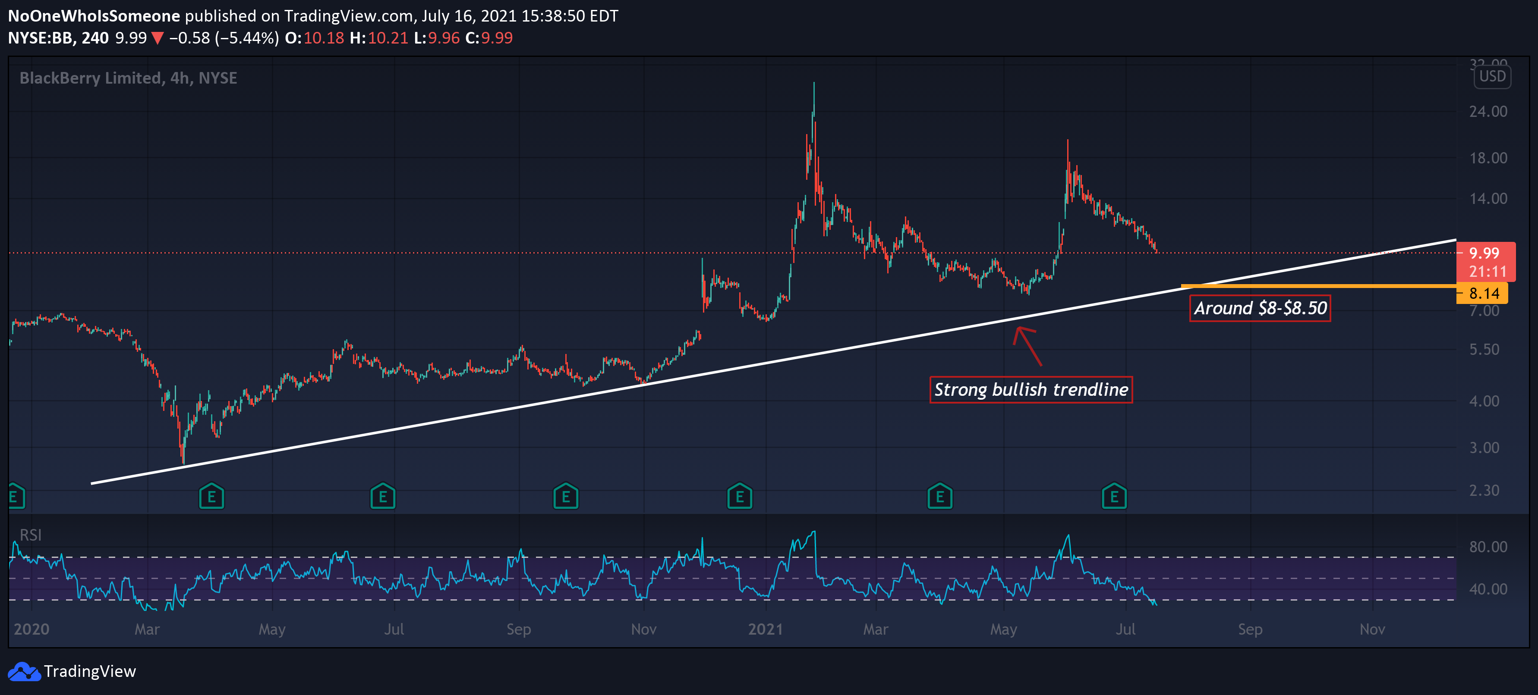Click the TradingView wordmark link
Screen dimensions: 1538x695
tap(90, 671)
